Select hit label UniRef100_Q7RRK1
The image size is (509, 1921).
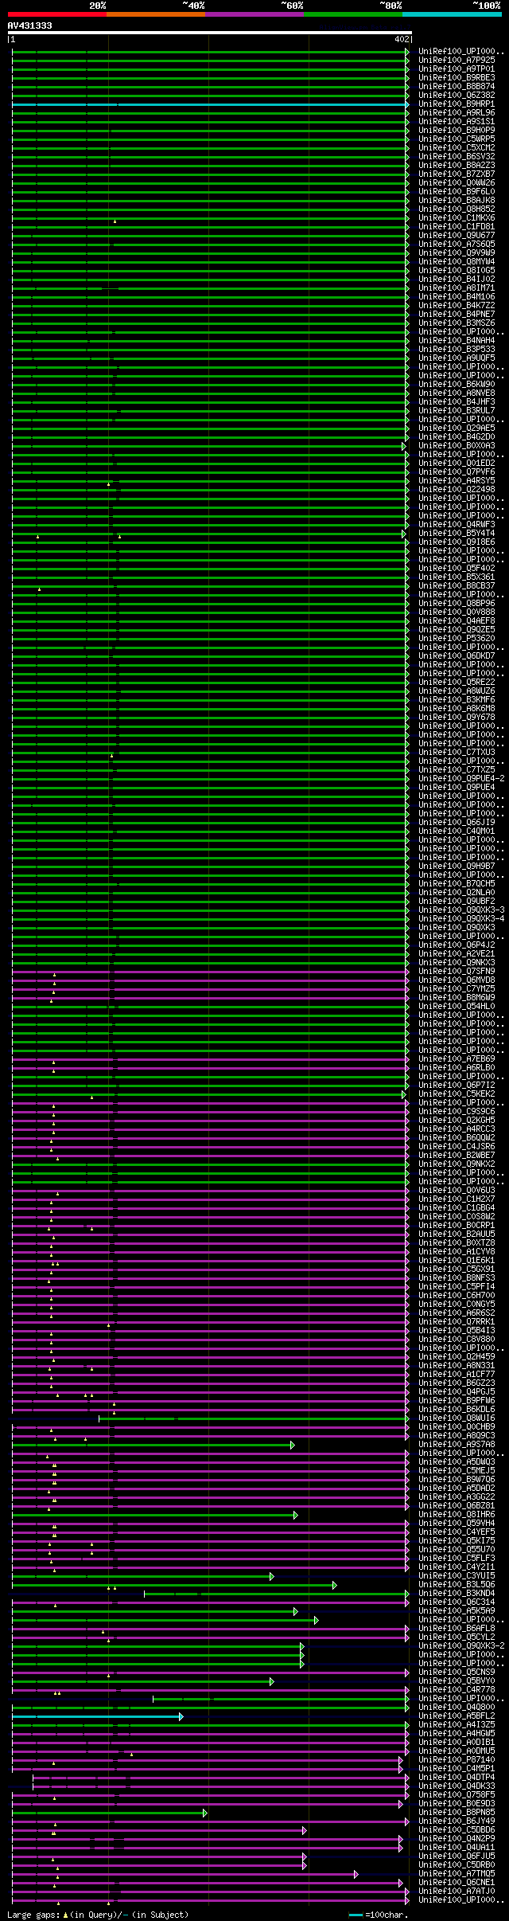(457, 1321)
